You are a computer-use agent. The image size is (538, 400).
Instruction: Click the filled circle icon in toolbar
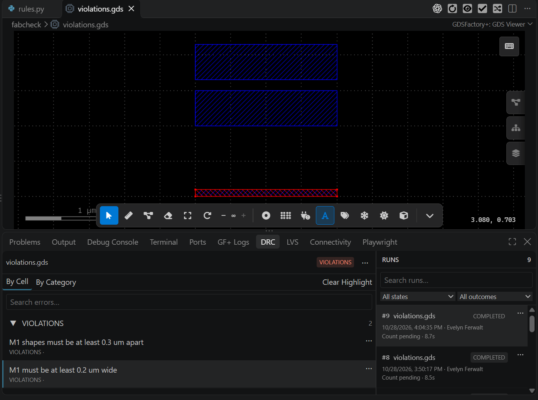(266, 215)
